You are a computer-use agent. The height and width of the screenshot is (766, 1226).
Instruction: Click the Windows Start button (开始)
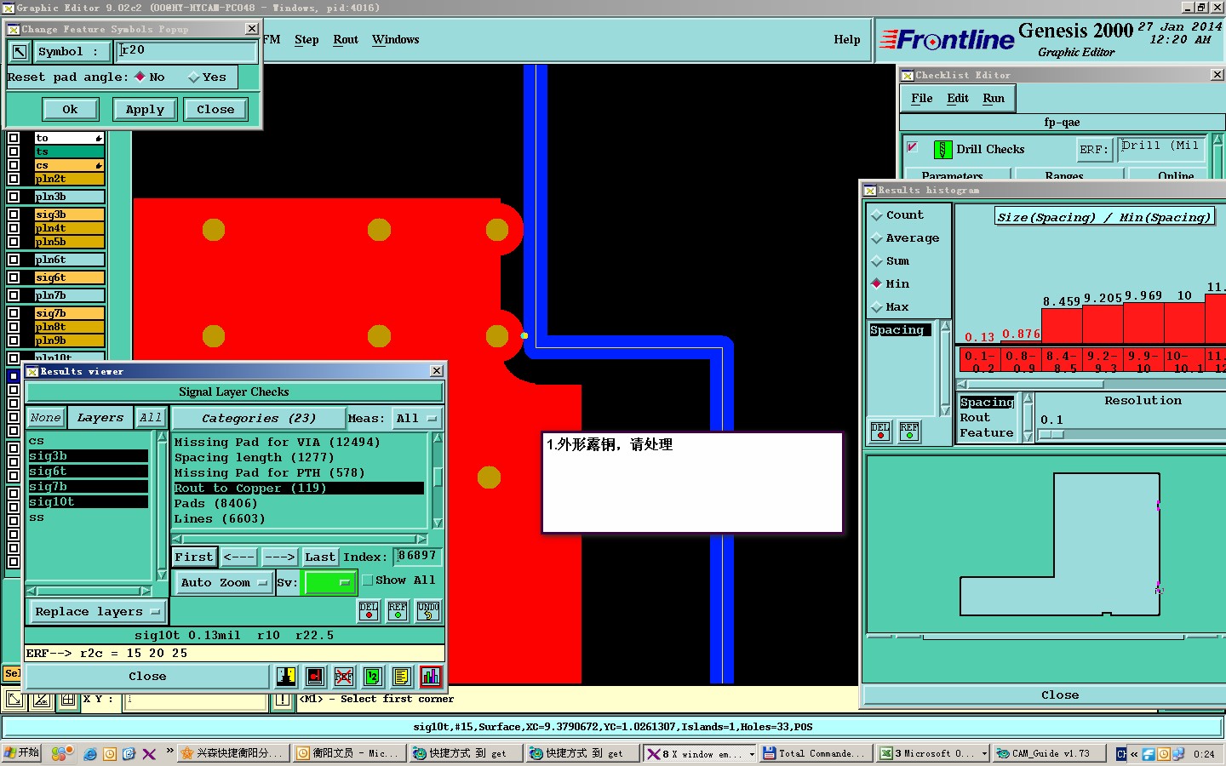pyautogui.click(x=22, y=753)
